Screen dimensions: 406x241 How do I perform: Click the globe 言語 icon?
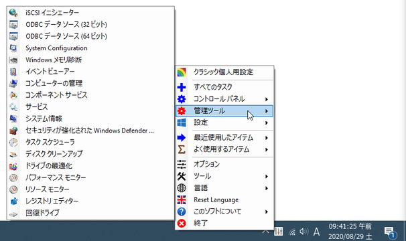tap(182, 188)
